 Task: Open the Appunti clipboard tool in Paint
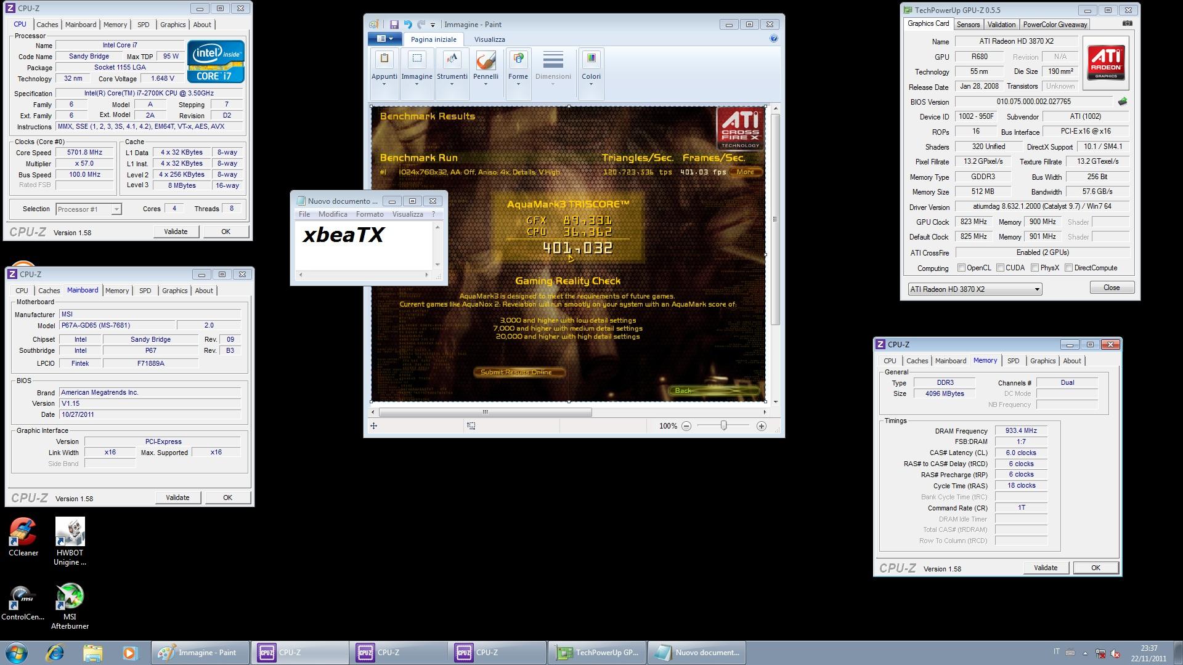(384, 74)
